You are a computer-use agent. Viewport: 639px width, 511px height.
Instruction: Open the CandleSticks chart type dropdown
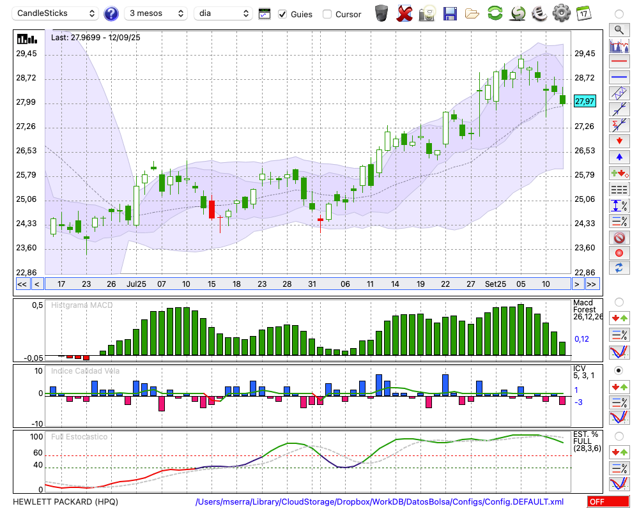click(x=56, y=13)
